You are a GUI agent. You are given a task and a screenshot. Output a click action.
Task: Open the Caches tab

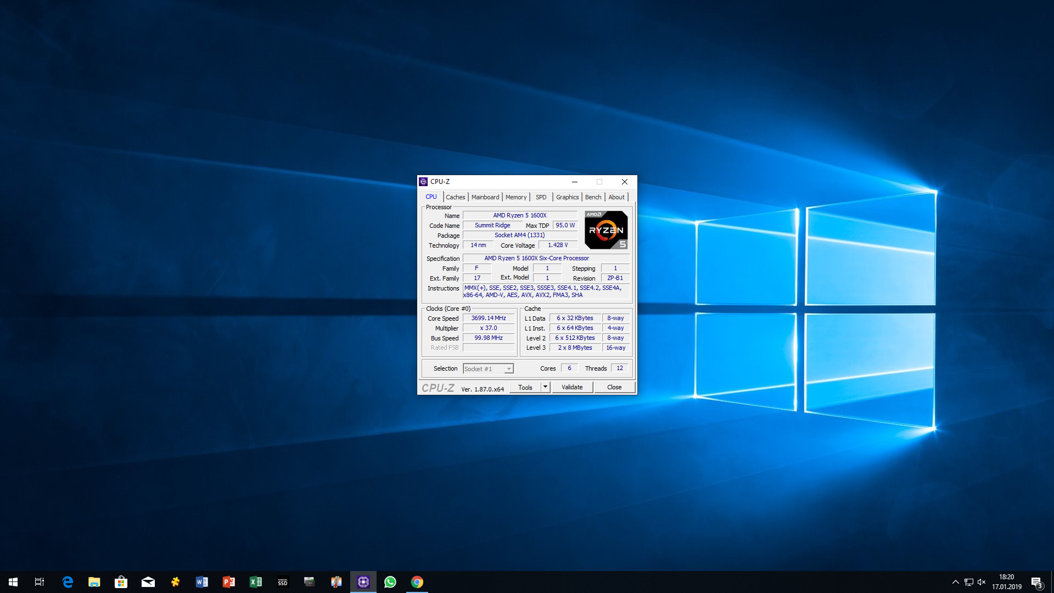pos(455,197)
